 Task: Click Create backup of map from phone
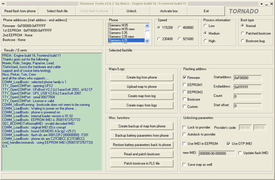click(x=142, y=126)
